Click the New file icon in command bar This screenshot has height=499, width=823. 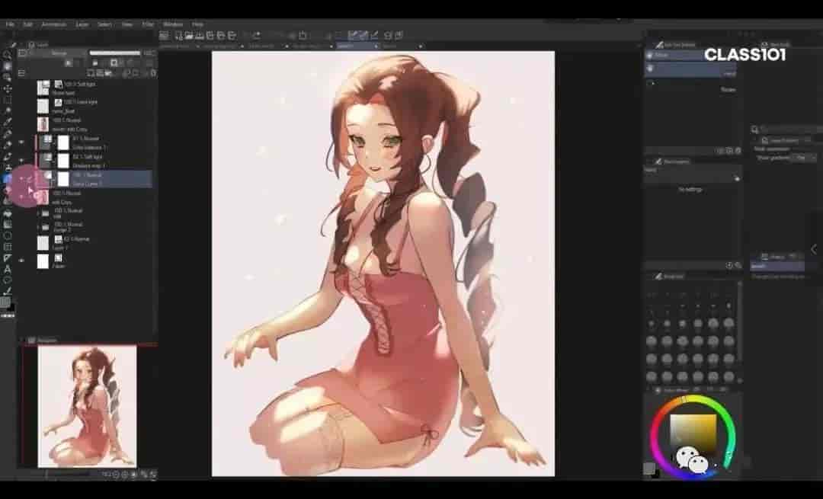coord(179,36)
